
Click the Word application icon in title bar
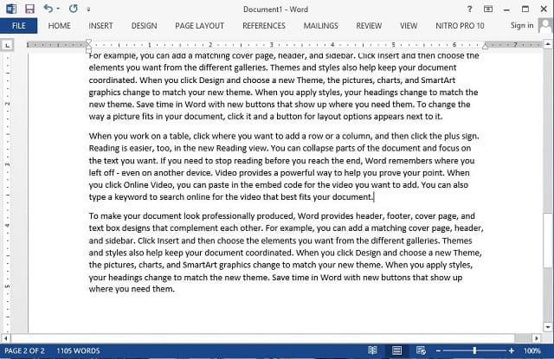point(11,9)
